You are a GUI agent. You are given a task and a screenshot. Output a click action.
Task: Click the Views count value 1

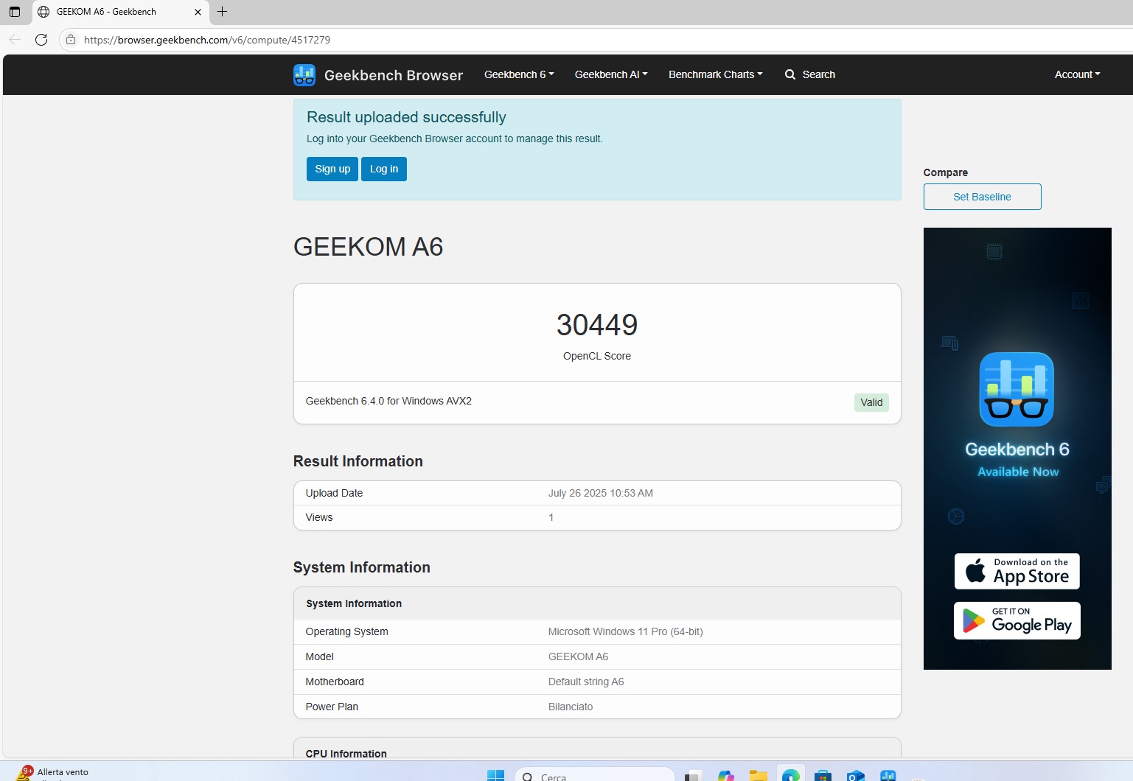(x=551, y=517)
